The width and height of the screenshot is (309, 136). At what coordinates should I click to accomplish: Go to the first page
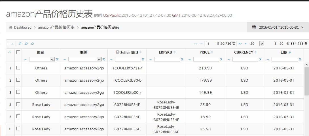point(196,44)
